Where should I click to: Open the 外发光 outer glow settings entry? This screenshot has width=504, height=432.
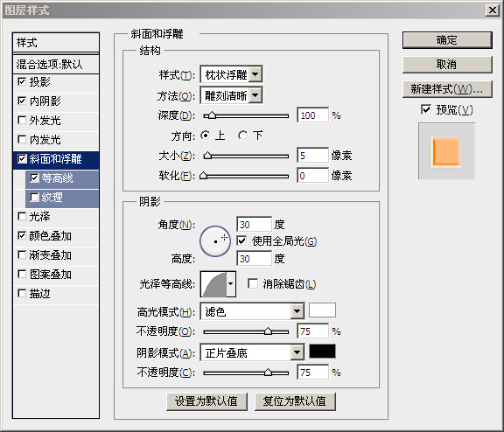[45, 121]
